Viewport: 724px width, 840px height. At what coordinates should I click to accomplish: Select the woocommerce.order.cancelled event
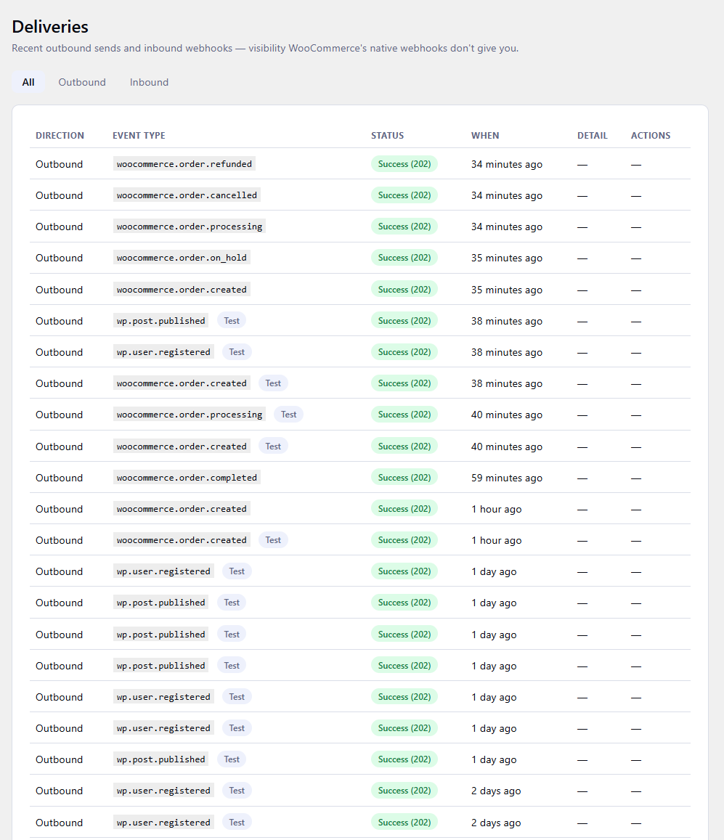click(187, 195)
